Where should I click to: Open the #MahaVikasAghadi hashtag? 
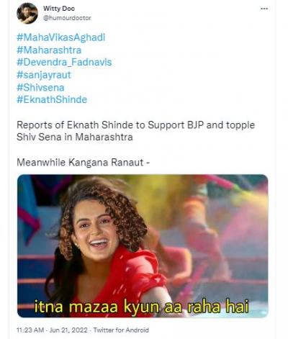(61, 37)
